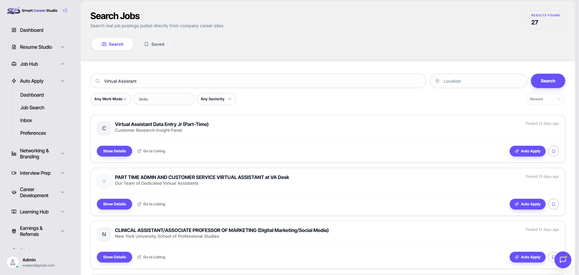Click the PART TIME ADMIN AND CUSTOMER SERVICE title

tap(202, 177)
